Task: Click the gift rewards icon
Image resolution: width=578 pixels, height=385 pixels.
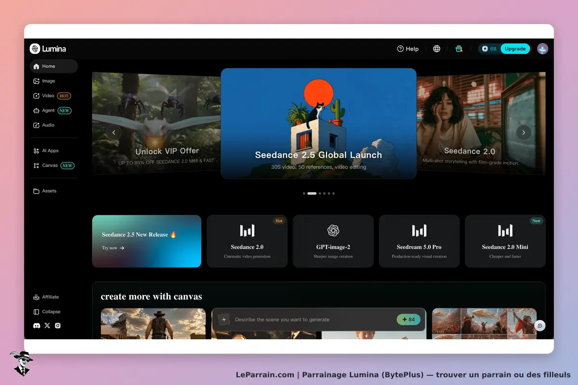Action: 459,49
